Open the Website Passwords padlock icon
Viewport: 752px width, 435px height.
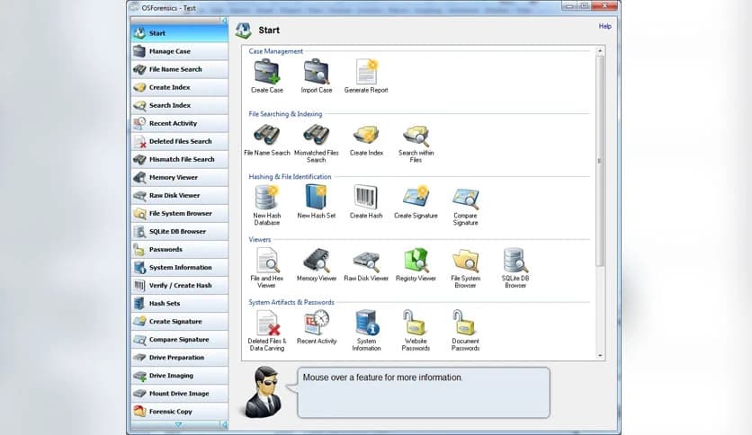click(415, 323)
